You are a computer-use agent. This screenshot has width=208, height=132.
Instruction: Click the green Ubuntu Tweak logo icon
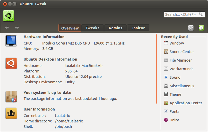(x=9, y=16)
